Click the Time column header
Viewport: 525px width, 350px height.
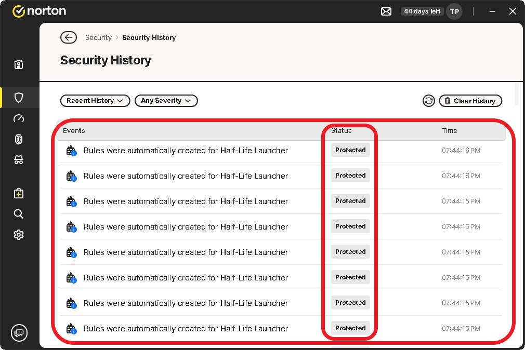[x=450, y=131]
